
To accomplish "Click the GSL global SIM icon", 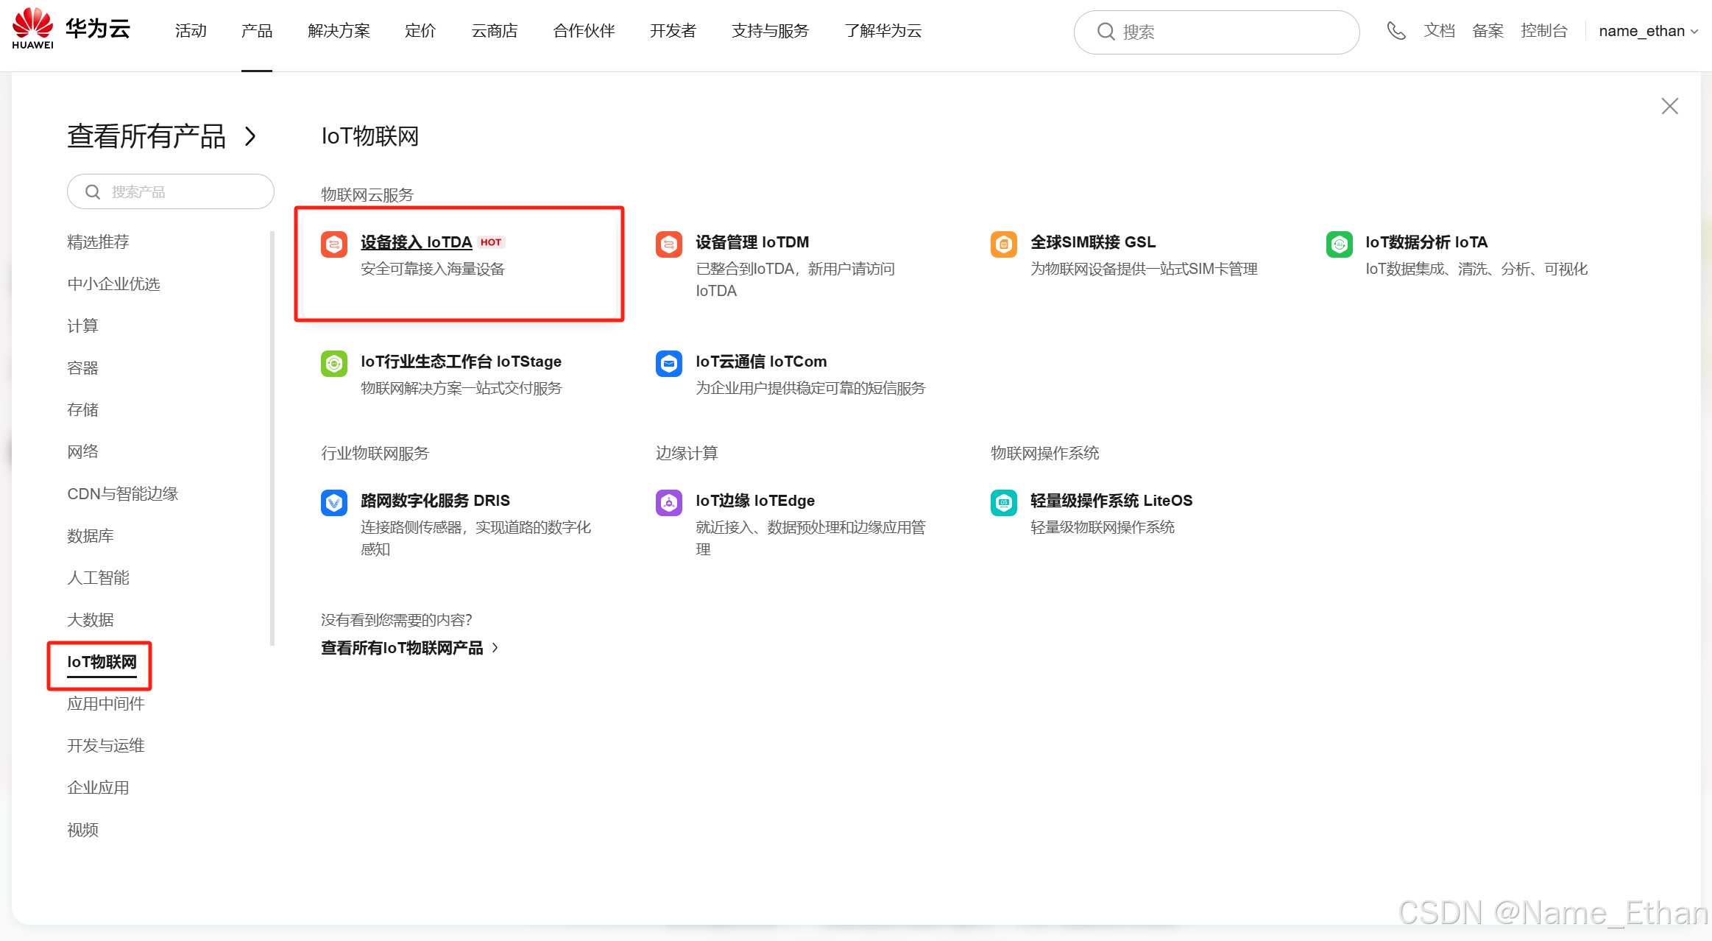I will [x=1003, y=244].
